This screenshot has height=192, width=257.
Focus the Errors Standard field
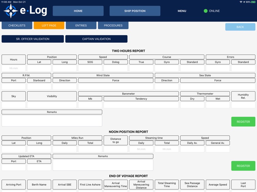click(243, 68)
